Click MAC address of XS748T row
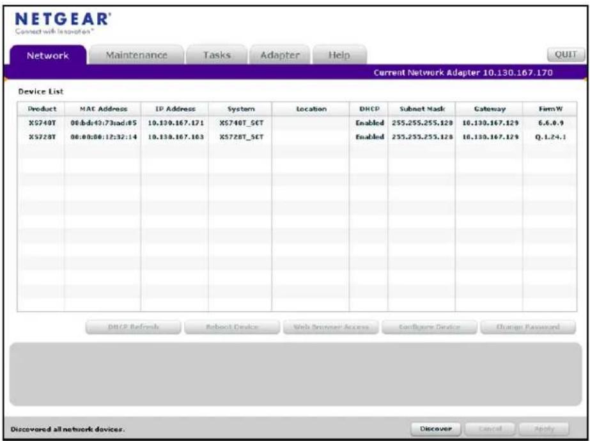 104,123
